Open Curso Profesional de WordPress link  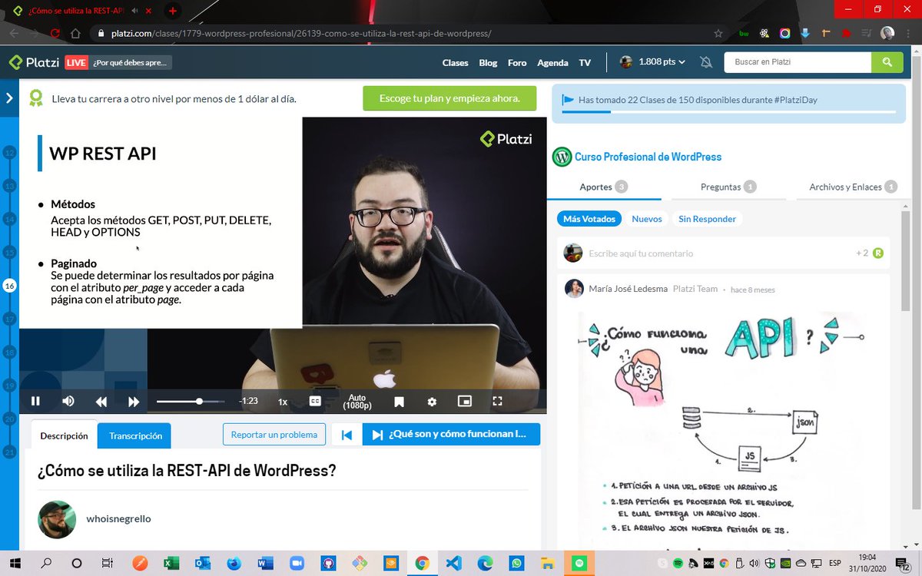[648, 157]
